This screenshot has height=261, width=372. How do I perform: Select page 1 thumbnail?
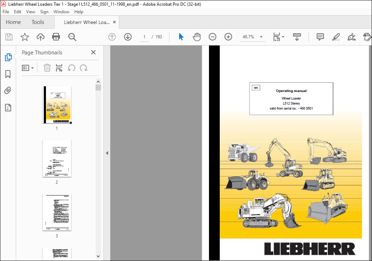(57, 105)
